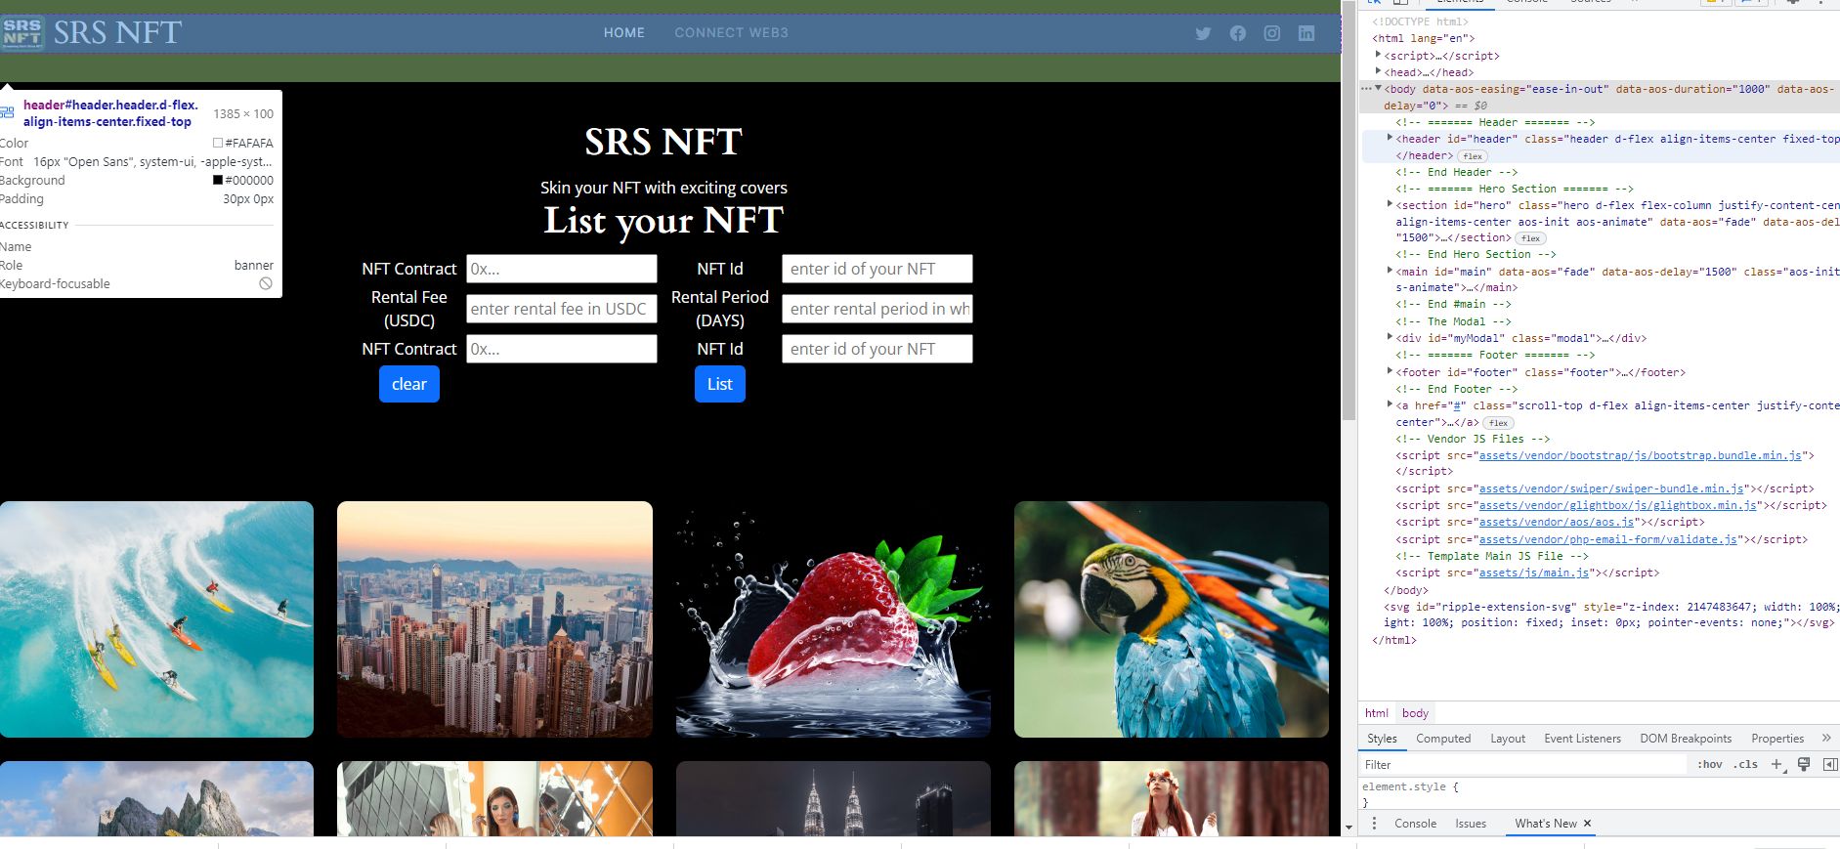Screen dimensions: 1840x849
Task: Open the rendering emulations paintbrush icon
Action: pos(1804,764)
